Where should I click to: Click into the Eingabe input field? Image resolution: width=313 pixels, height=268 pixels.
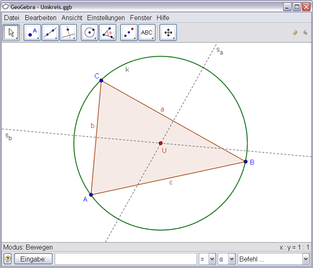coord(126,259)
